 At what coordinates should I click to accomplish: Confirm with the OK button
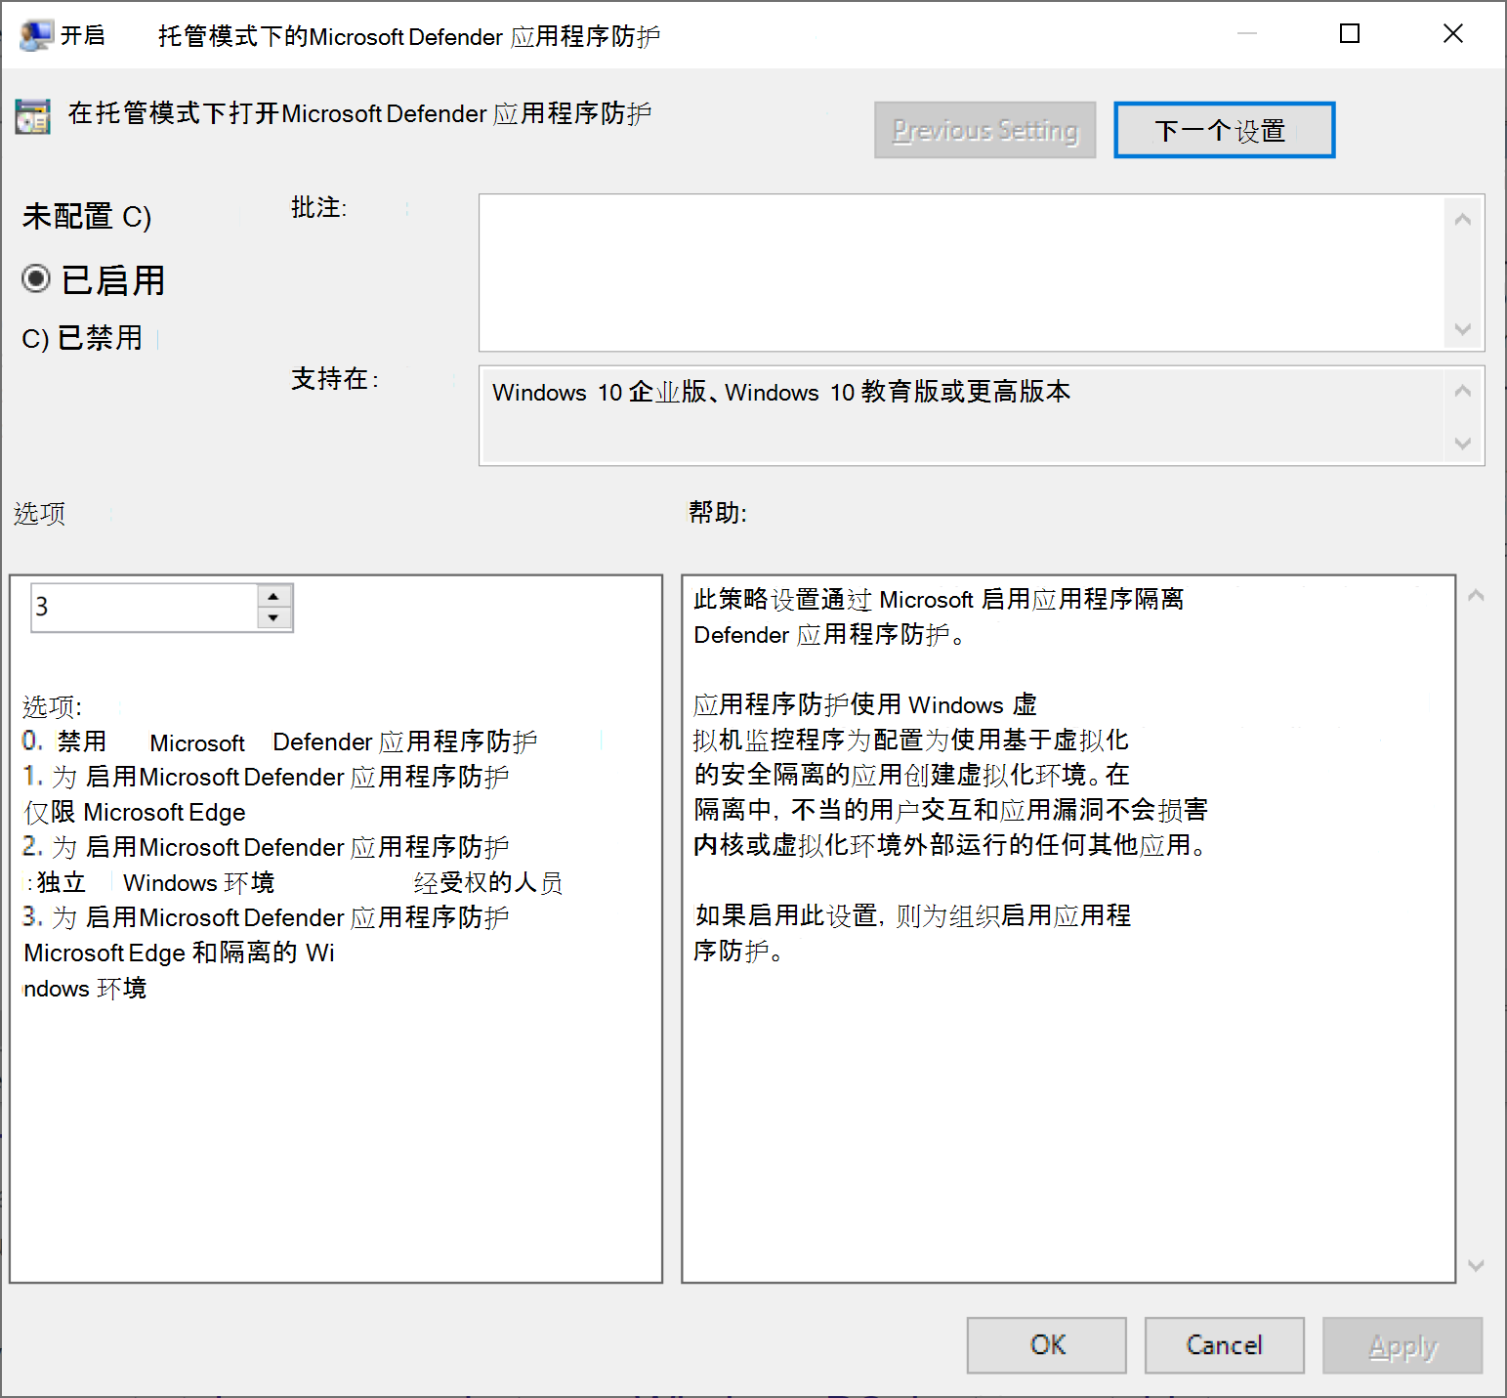coord(1047,1345)
